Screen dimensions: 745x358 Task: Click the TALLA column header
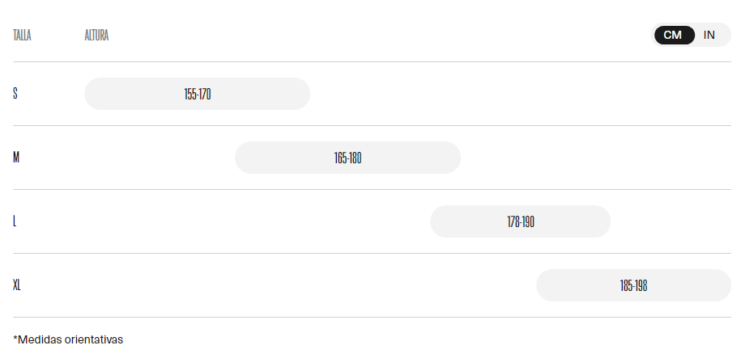click(x=22, y=36)
